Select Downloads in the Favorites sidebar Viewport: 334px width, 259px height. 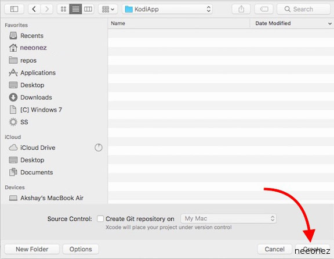36,98
